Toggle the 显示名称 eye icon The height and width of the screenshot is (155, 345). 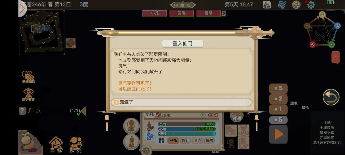28,94
